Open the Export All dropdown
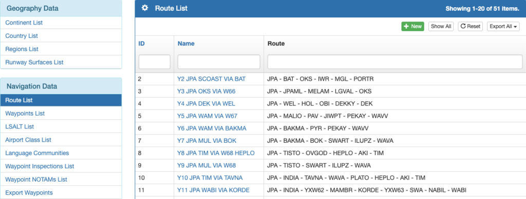Image resolution: width=526 pixels, height=199 pixels. pos(503,27)
